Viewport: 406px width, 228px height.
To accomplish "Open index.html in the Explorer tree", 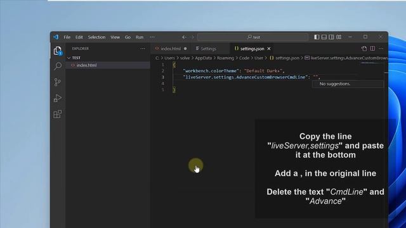I will click(108, 65).
